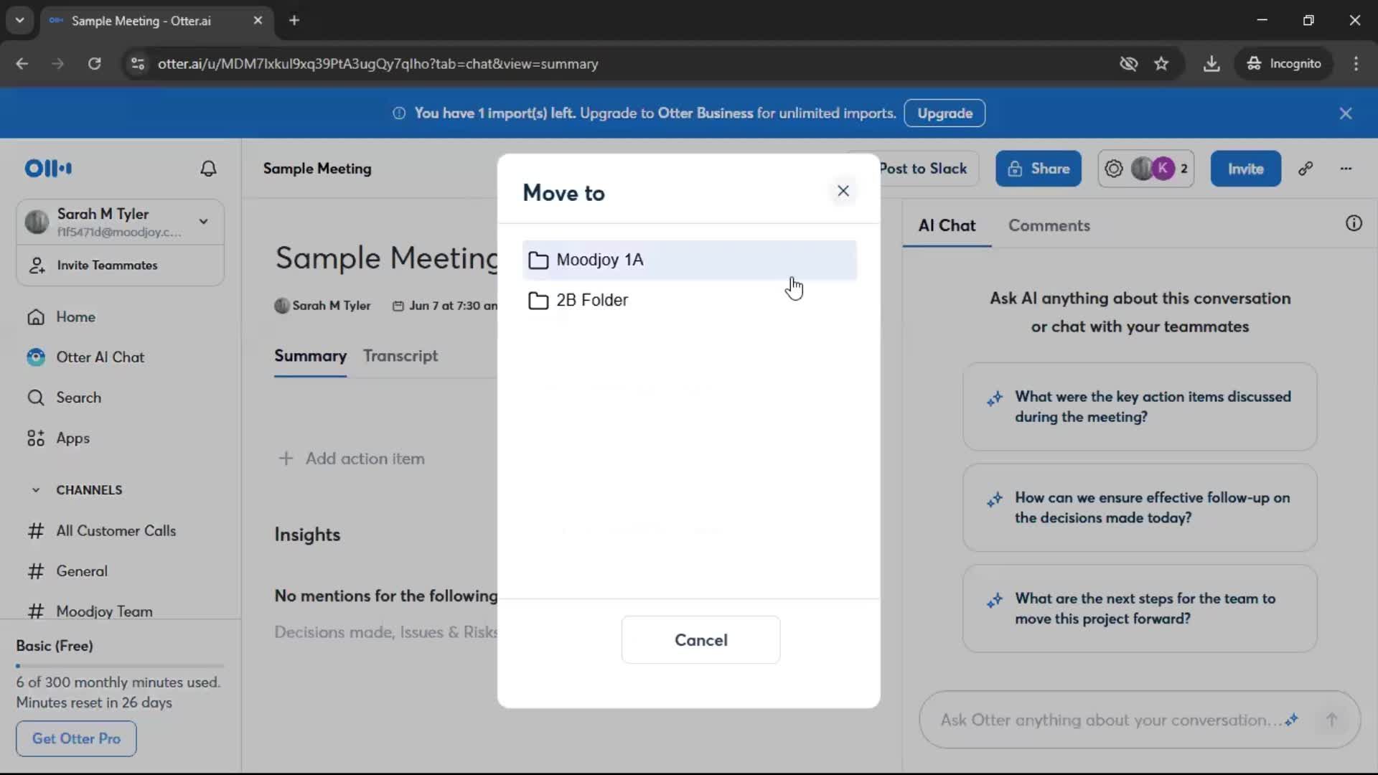This screenshot has width=1378, height=775.
Task: Click the AI Chat info icon
Action: pos(1354,224)
